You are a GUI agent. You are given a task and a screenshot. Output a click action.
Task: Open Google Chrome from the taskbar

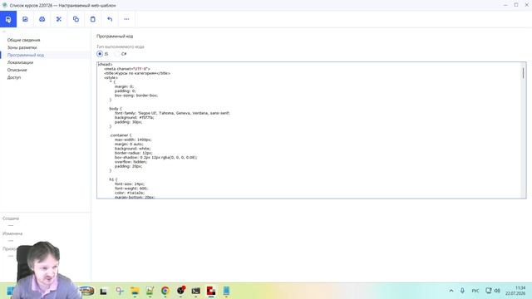(x=165, y=291)
